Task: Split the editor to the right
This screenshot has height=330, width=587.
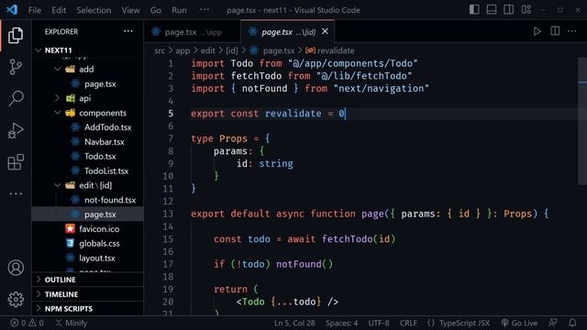Action: 555,31
